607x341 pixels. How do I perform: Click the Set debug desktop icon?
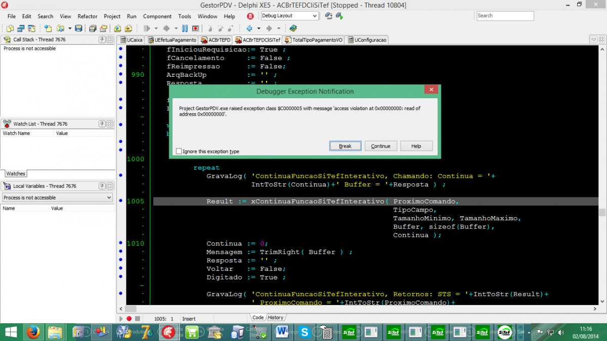coord(339,16)
